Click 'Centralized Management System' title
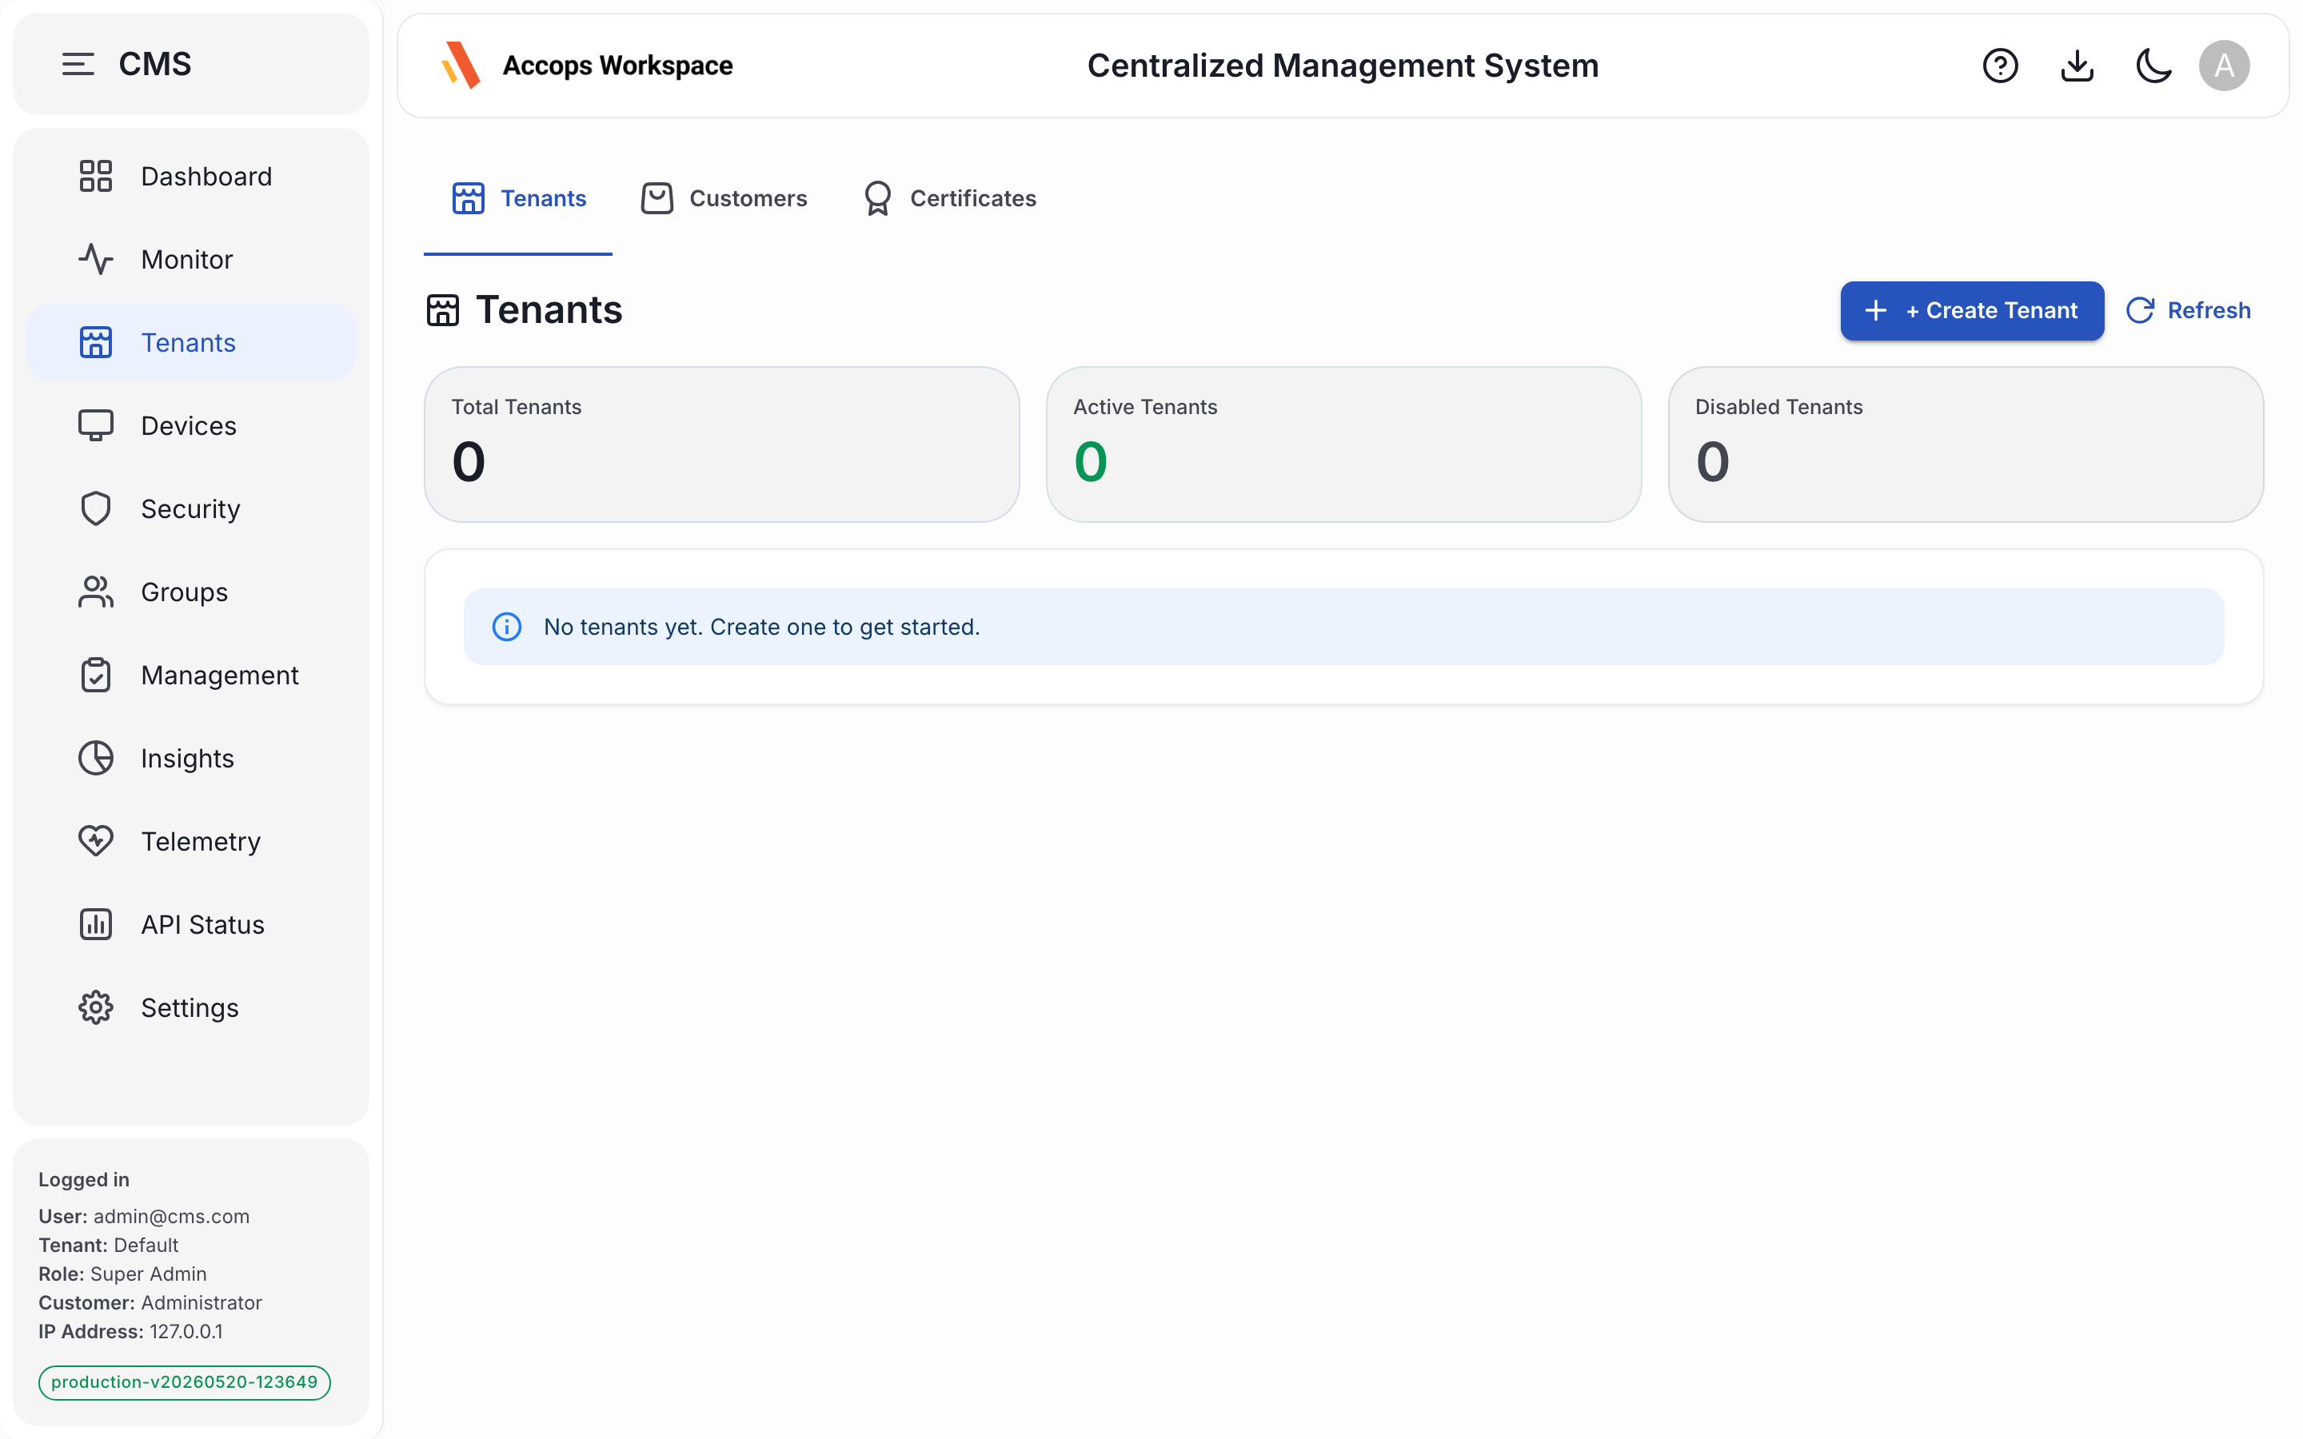 point(1343,66)
